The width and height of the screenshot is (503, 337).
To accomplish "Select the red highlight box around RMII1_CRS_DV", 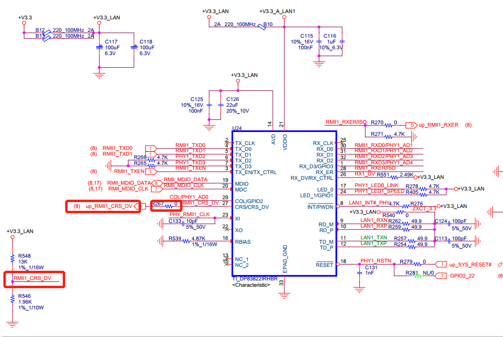I will click(x=34, y=279).
